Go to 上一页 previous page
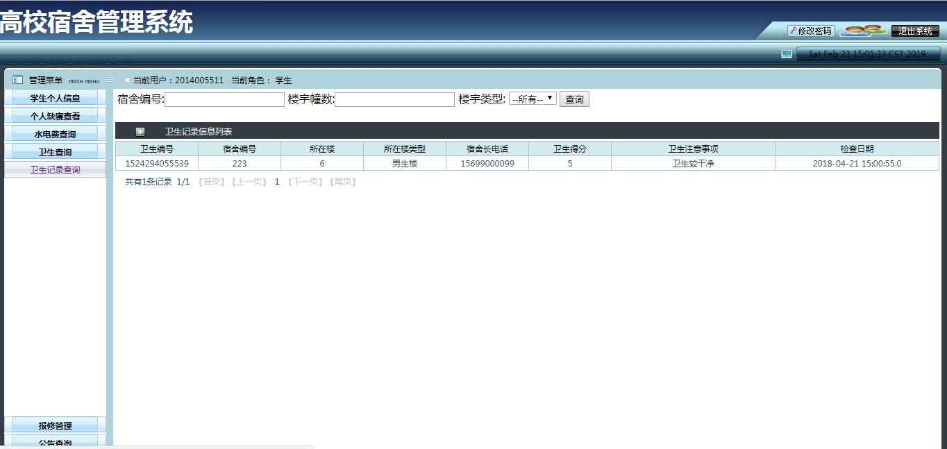The height and width of the screenshot is (449, 947). click(249, 182)
